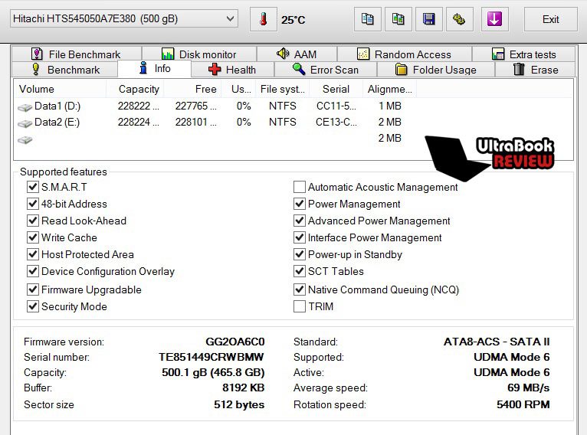Click the copy screenshot to clipboard icon
The image size is (587, 435).
pos(398,19)
